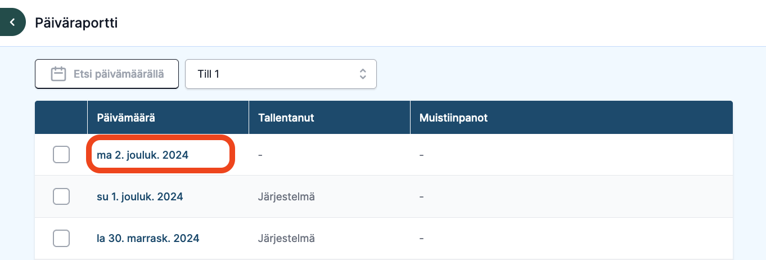
Task: Click the Tallentanut dash for 2. jouluk.
Action: tap(260, 155)
